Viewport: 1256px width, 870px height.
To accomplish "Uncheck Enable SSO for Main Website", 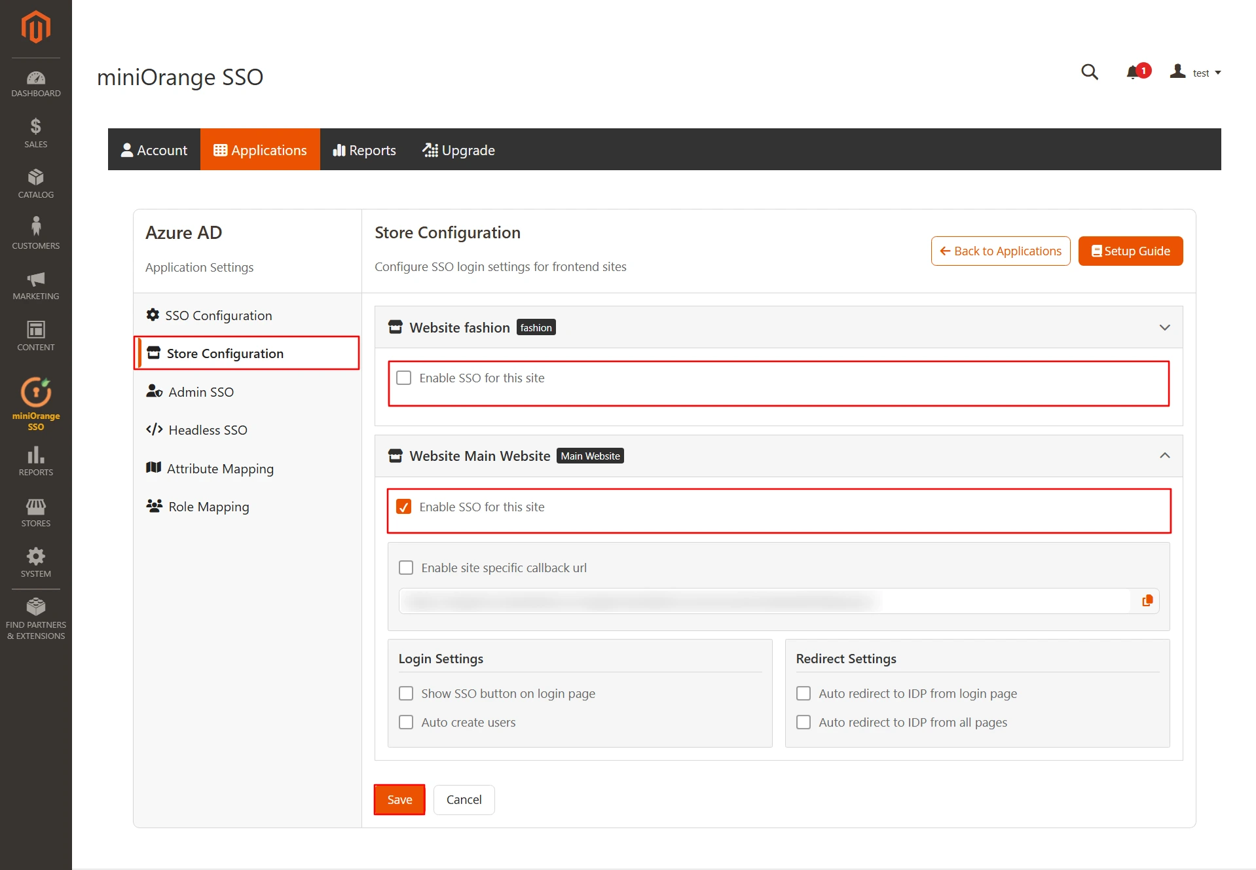I will pyautogui.click(x=404, y=506).
